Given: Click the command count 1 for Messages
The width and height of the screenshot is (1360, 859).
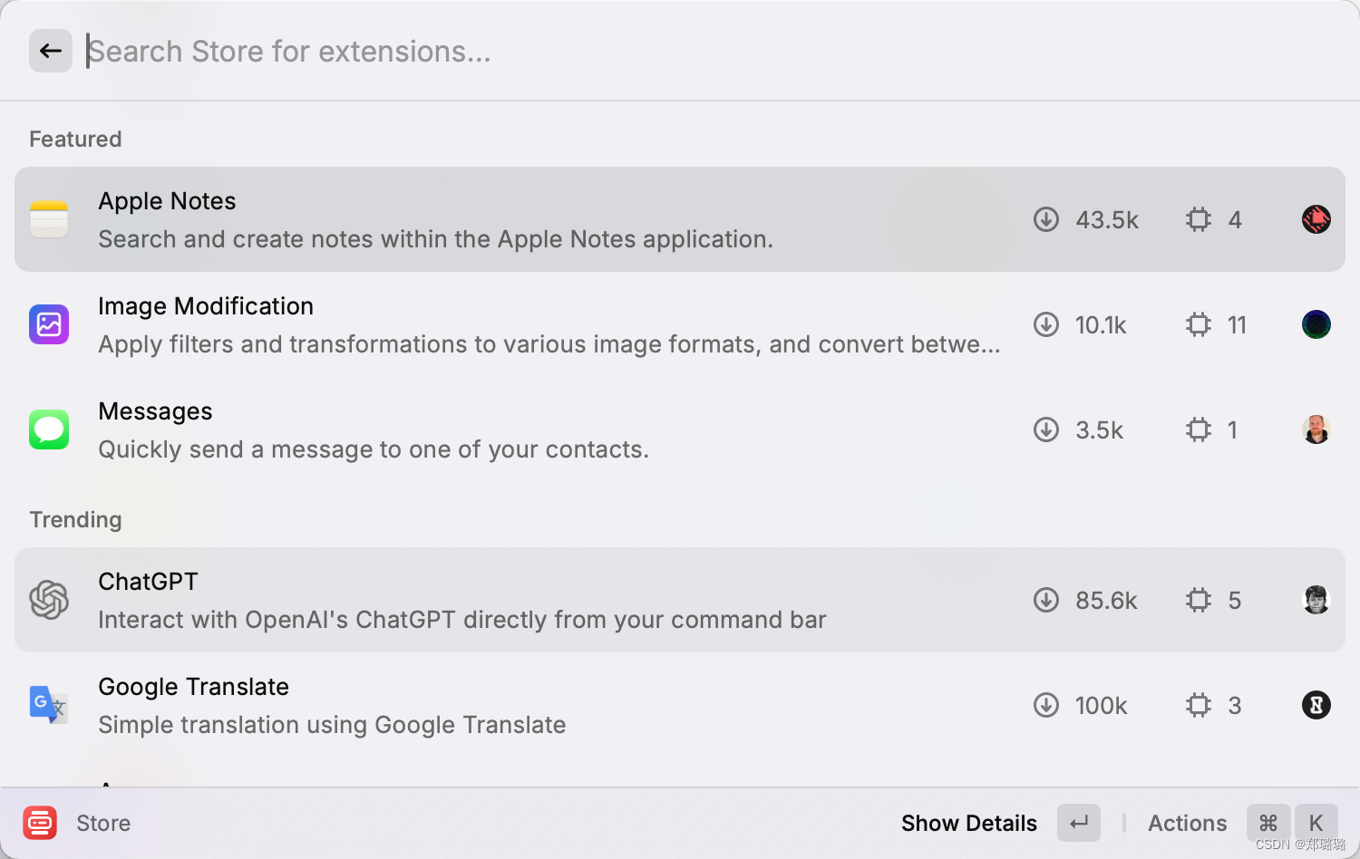Looking at the screenshot, I should [1232, 430].
